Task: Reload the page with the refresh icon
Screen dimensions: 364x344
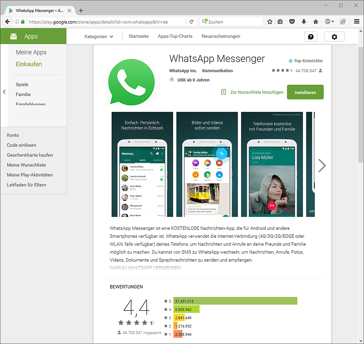Action: [191, 22]
